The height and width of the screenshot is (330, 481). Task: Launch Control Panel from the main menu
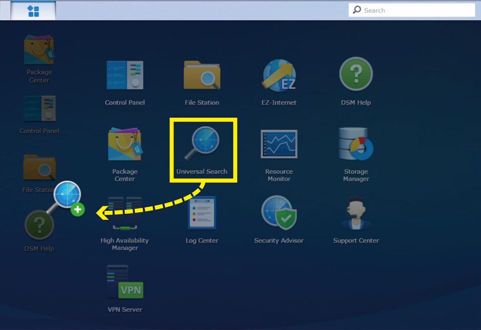pyautogui.click(x=125, y=83)
